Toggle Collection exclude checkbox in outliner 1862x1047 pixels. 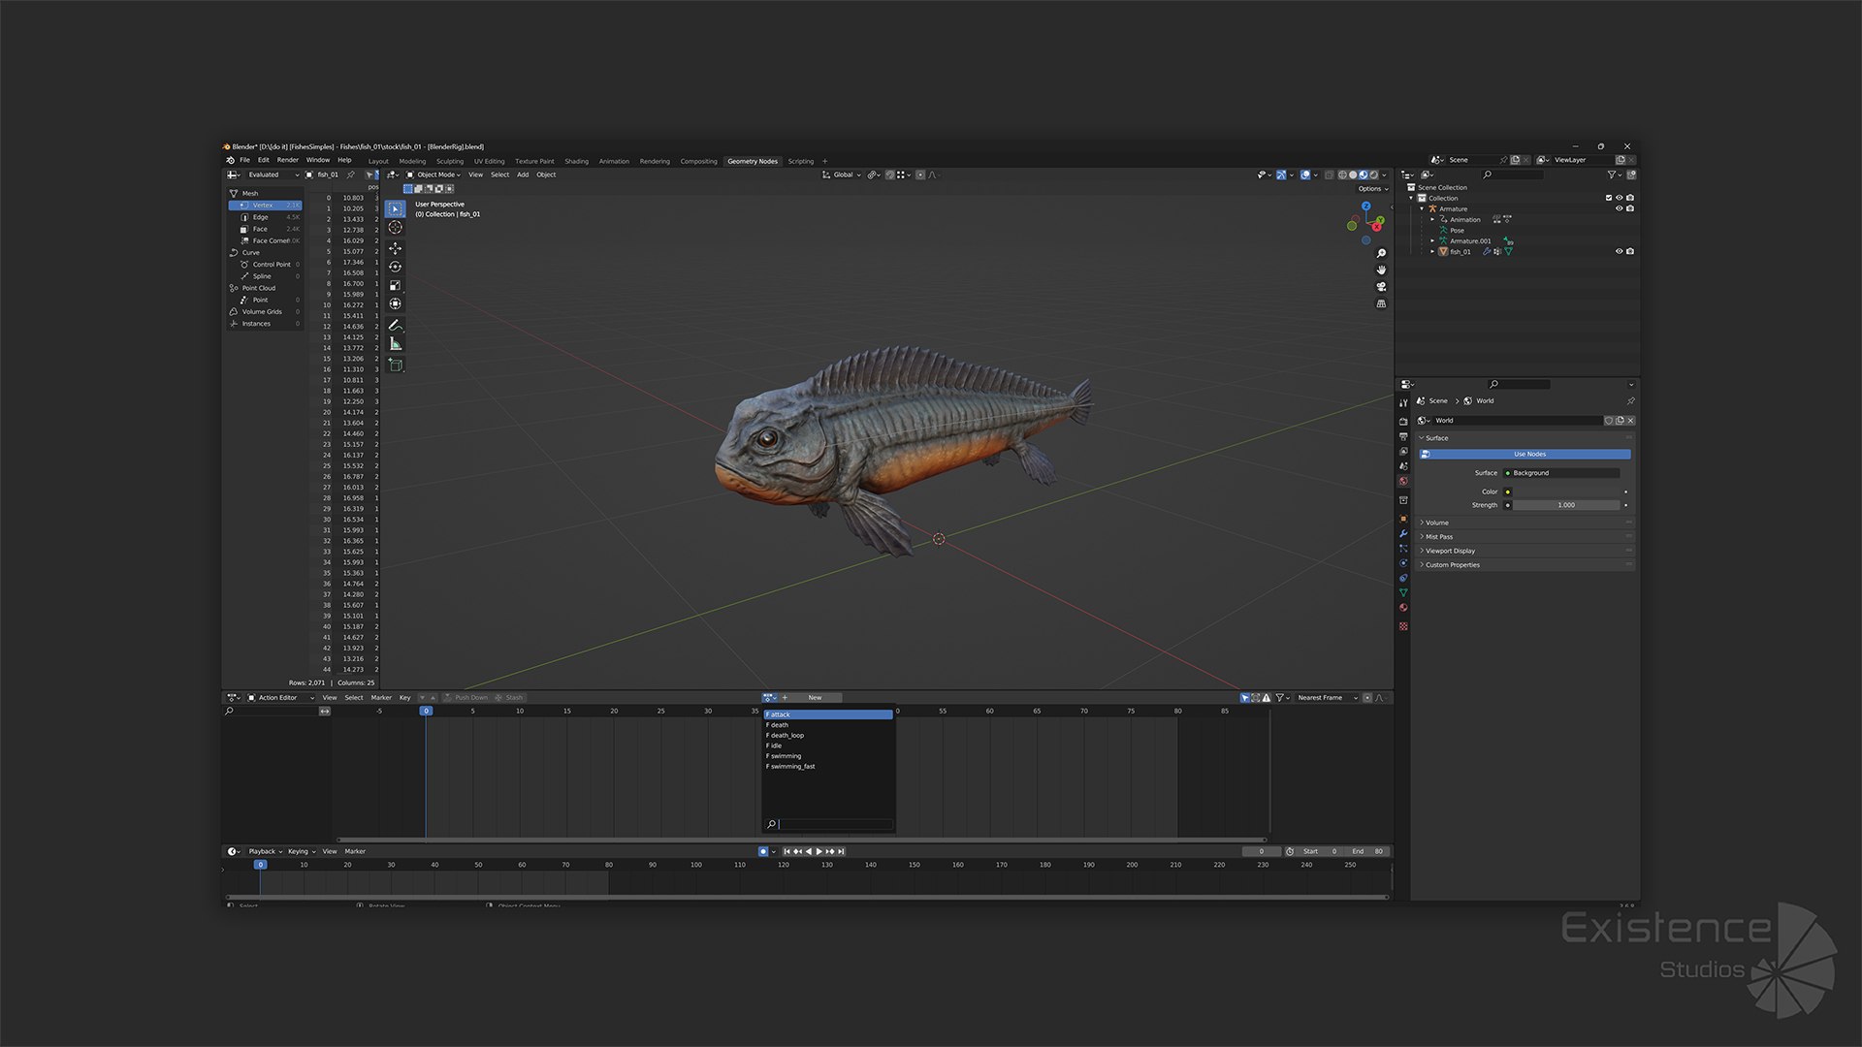[x=1609, y=198]
